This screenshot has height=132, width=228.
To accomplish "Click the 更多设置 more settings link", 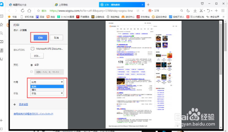I will [x=23, y=104].
